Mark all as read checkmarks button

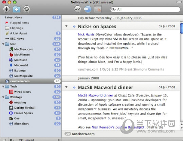(x=78, y=9)
